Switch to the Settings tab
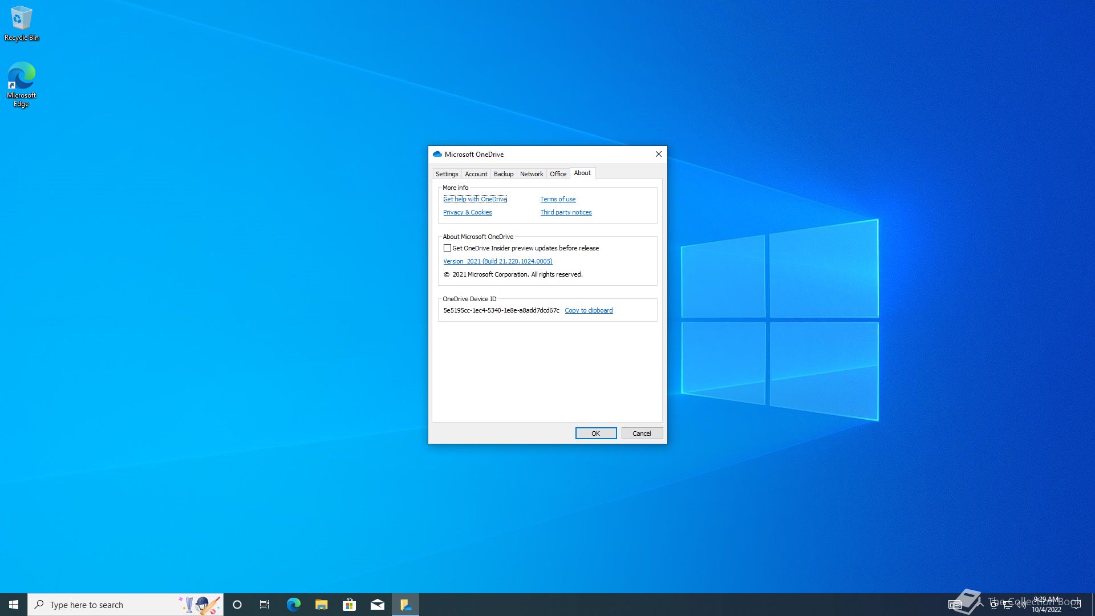The height and width of the screenshot is (616, 1095). (x=447, y=174)
